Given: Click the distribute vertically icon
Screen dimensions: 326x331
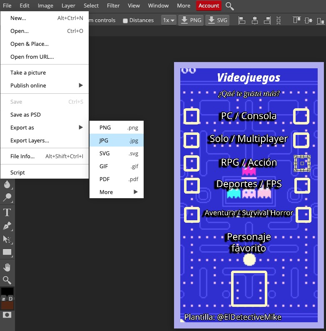Looking at the screenshot, I should click(x=279, y=20).
